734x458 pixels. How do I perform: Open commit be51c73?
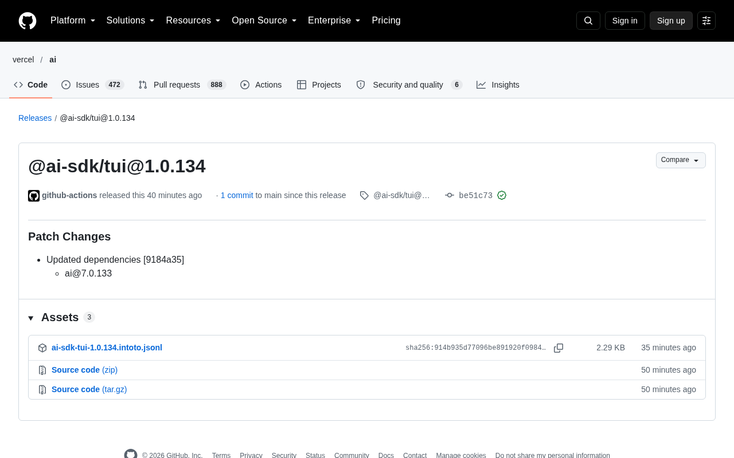475,195
